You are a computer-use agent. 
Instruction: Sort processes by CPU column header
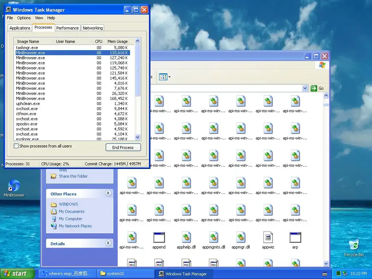tap(98, 41)
